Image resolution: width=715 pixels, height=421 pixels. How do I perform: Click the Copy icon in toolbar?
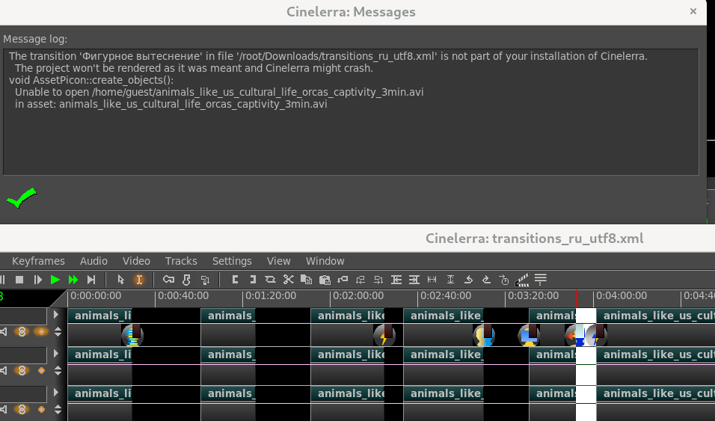tap(306, 280)
